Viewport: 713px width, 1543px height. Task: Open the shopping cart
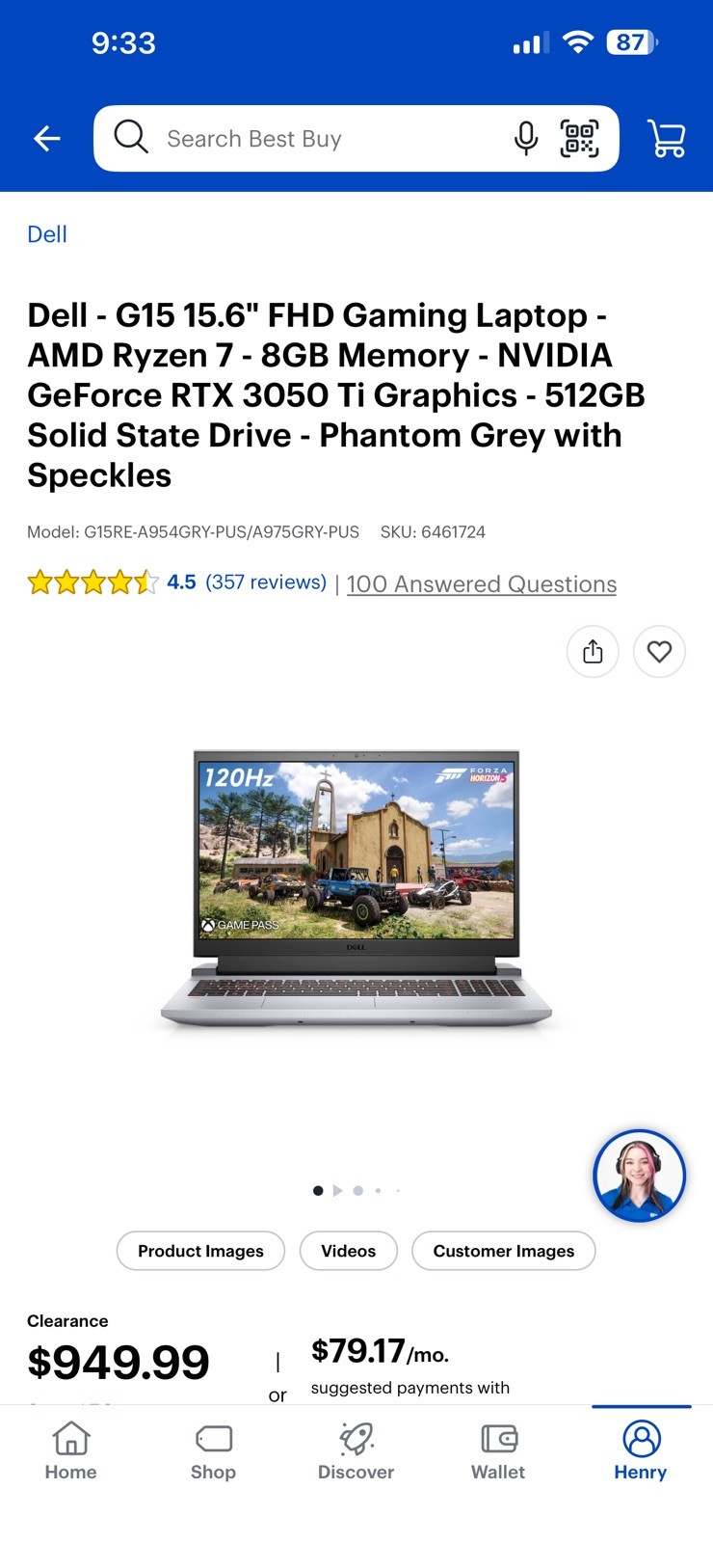click(667, 139)
